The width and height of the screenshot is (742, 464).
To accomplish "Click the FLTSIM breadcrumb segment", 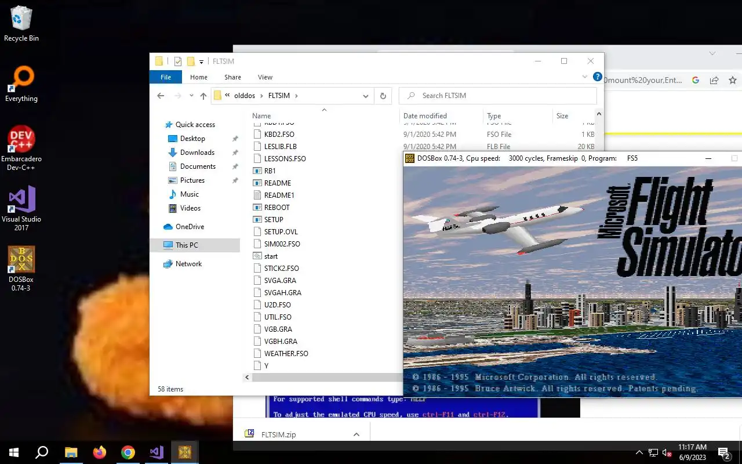I will (279, 96).
